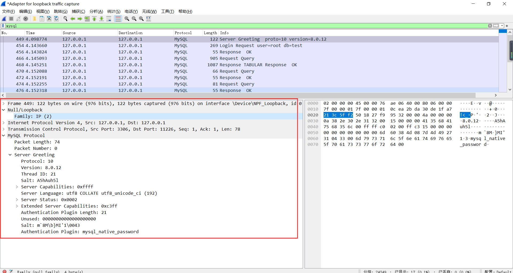Image resolution: width=513 pixels, height=273 pixels.
Task: Go forward to next packet
Action: 80,19
